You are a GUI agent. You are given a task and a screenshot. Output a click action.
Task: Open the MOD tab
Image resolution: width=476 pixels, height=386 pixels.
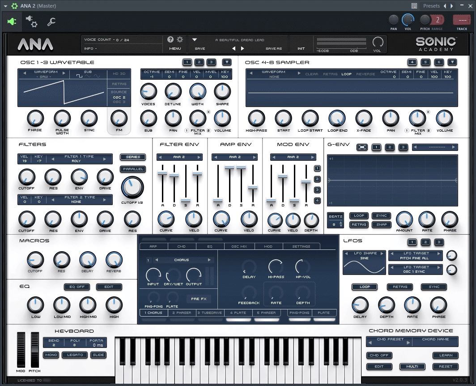268,246
